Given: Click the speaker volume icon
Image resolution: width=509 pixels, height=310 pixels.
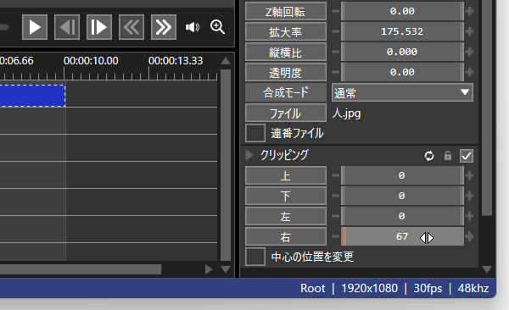Looking at the screenshot, I should (193, 27).
